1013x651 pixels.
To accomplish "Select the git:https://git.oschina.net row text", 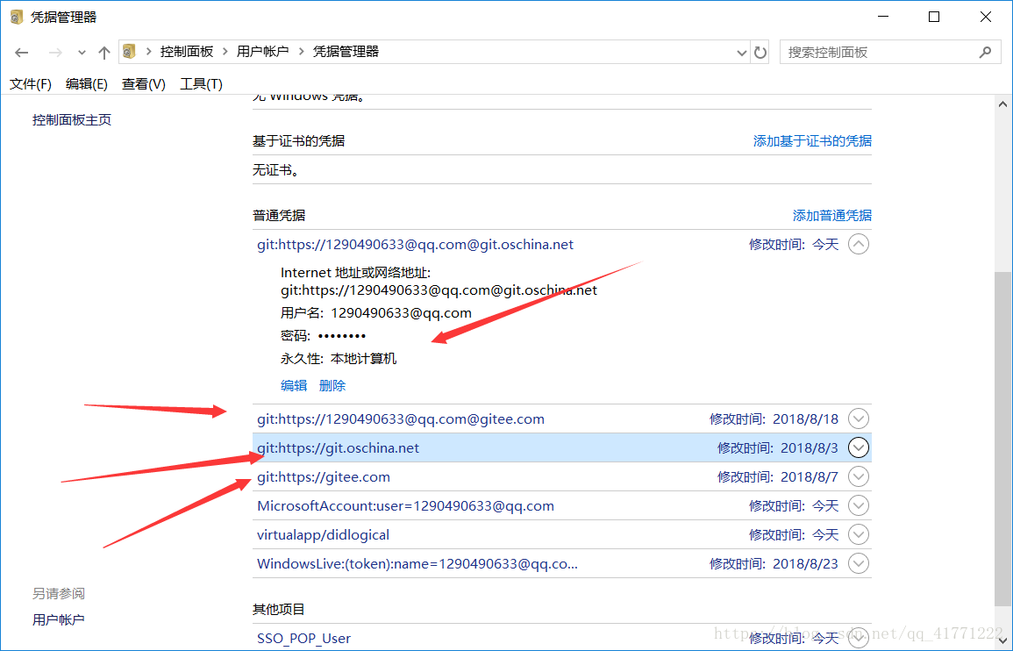I will coord(338,448).
